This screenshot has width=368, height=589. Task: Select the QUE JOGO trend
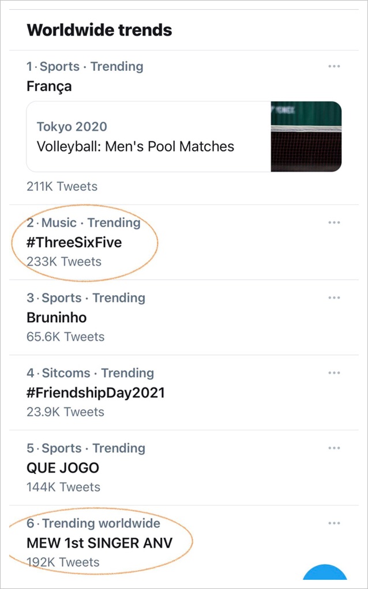point(63,468)
